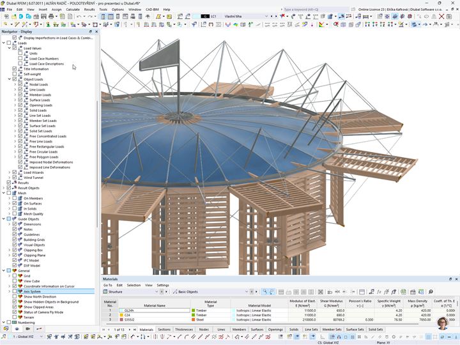
Task: Open the Basic Objects dropdown
Action: [x=247, y=292]
